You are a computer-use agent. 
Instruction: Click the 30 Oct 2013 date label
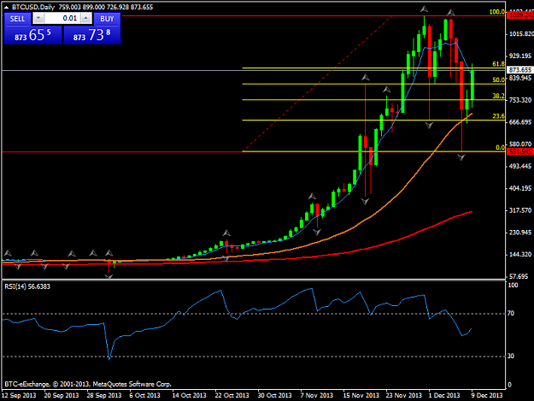(275, 395)
